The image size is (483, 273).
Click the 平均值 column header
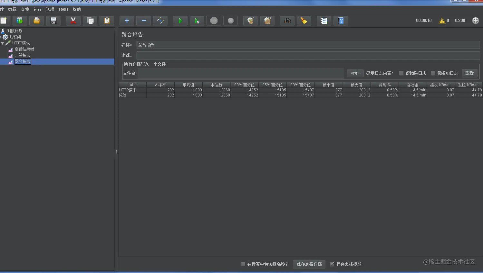click(188, 85)
